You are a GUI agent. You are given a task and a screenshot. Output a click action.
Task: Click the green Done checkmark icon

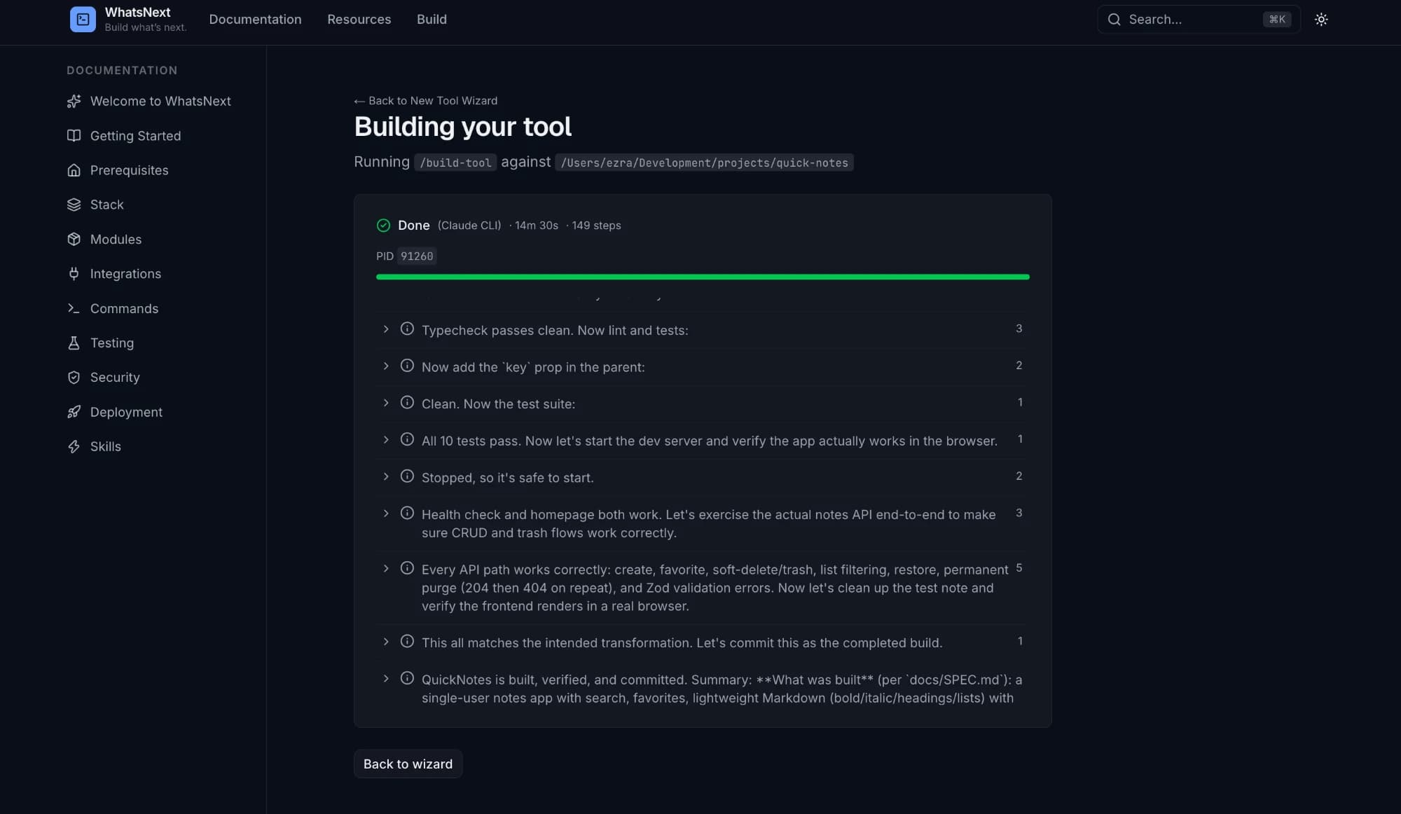click(x=383, y=226)
